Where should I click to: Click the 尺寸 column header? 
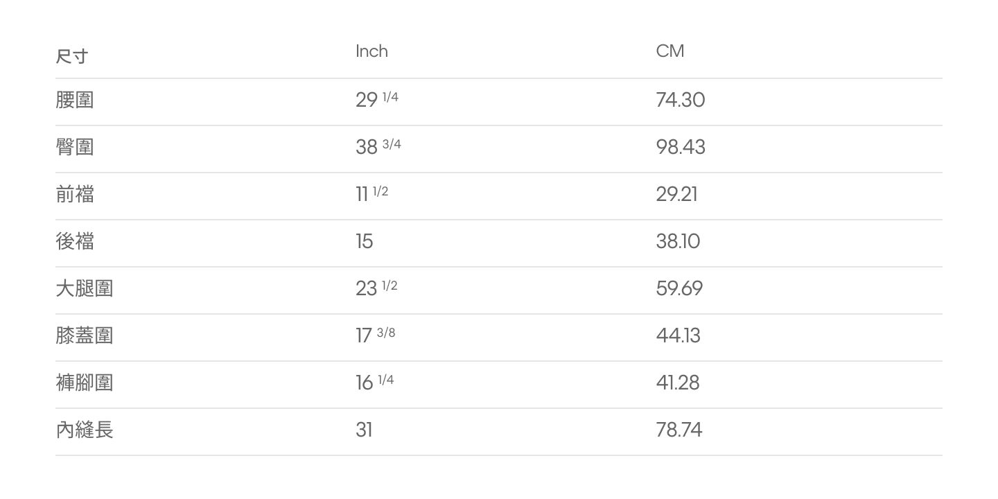coord(72,56)
